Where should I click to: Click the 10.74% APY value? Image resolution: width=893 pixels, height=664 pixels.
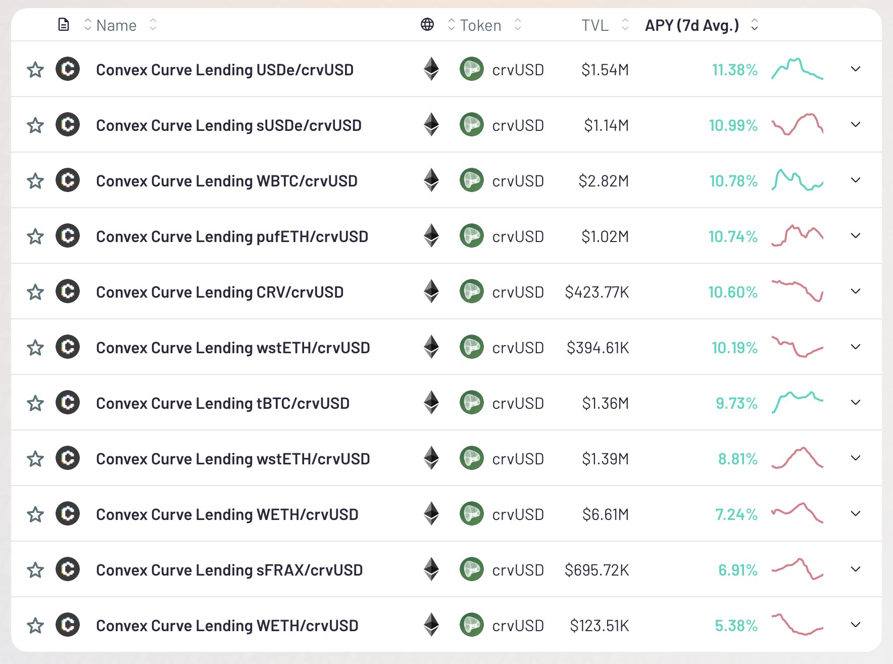[x=733, y=236]
